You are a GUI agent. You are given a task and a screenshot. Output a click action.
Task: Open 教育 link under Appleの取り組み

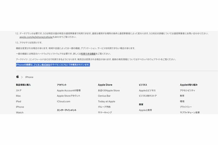182,96
